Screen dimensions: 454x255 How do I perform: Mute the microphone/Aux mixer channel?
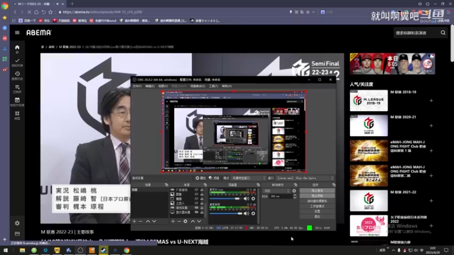[246, 199]
